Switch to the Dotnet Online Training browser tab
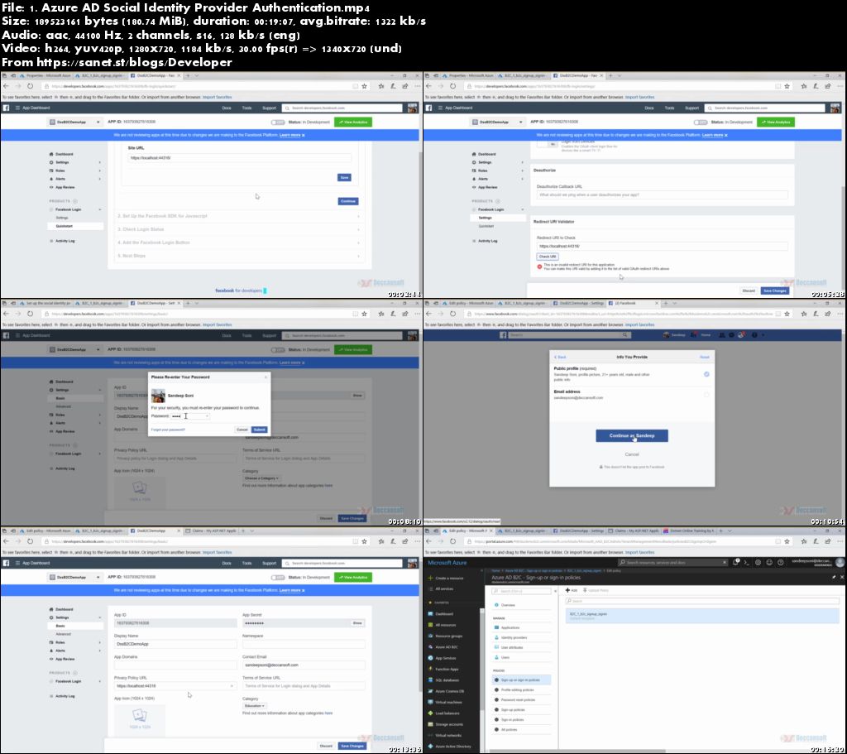The image size is (847, 754). 691,531
